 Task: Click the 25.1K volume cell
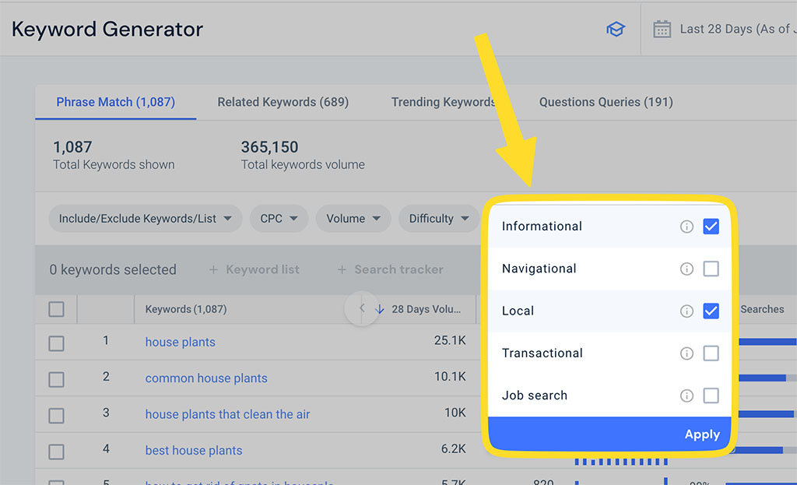pyautogui.click(x=449, y=341)
